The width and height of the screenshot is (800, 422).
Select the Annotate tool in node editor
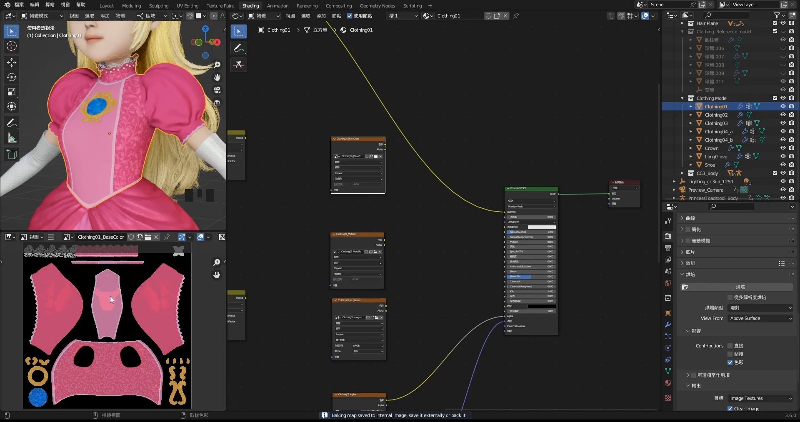[x=239, y=48]
